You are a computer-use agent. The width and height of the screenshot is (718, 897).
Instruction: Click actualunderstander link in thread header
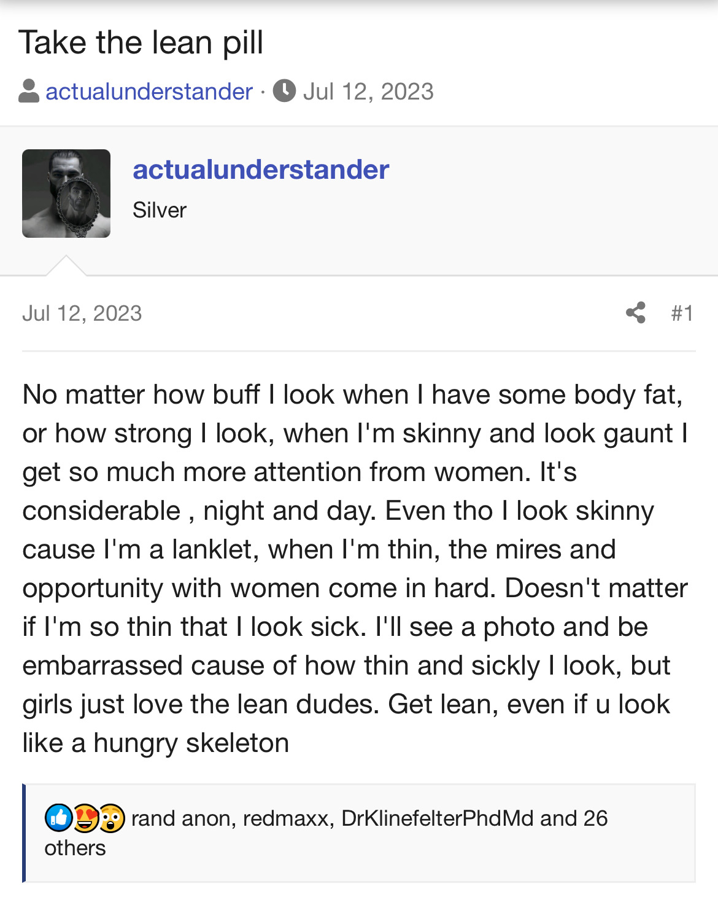click(x=149, y=92)
